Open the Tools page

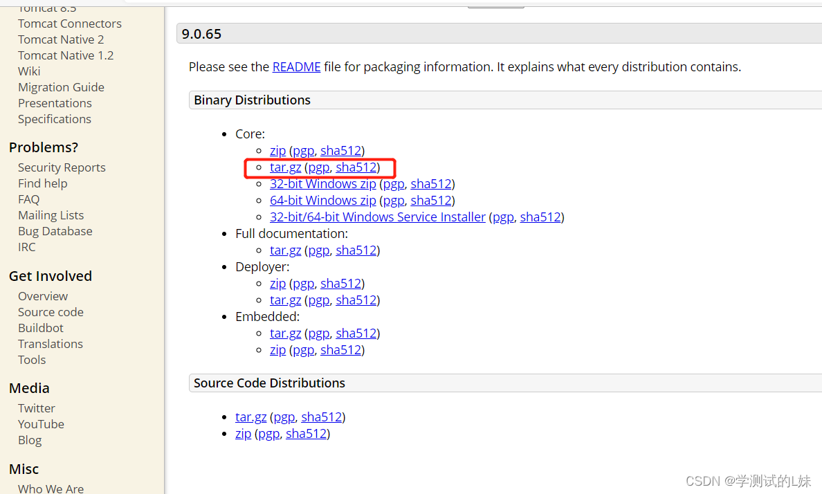click(x=31, y=360)
